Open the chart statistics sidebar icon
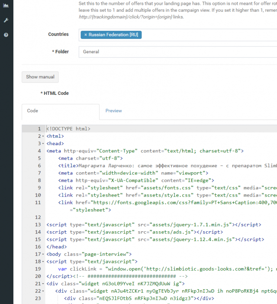 click(6, 6)
